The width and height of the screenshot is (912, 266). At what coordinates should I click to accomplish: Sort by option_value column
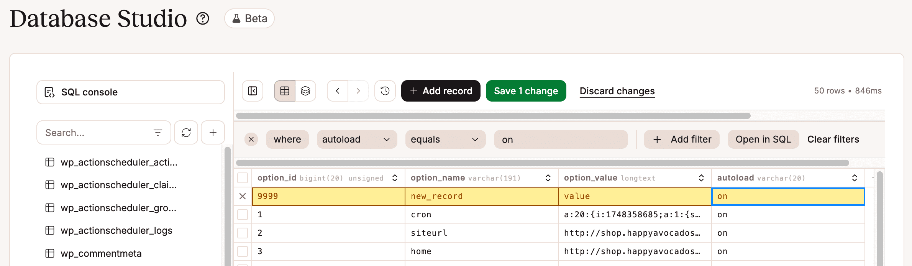pos(701,178)
